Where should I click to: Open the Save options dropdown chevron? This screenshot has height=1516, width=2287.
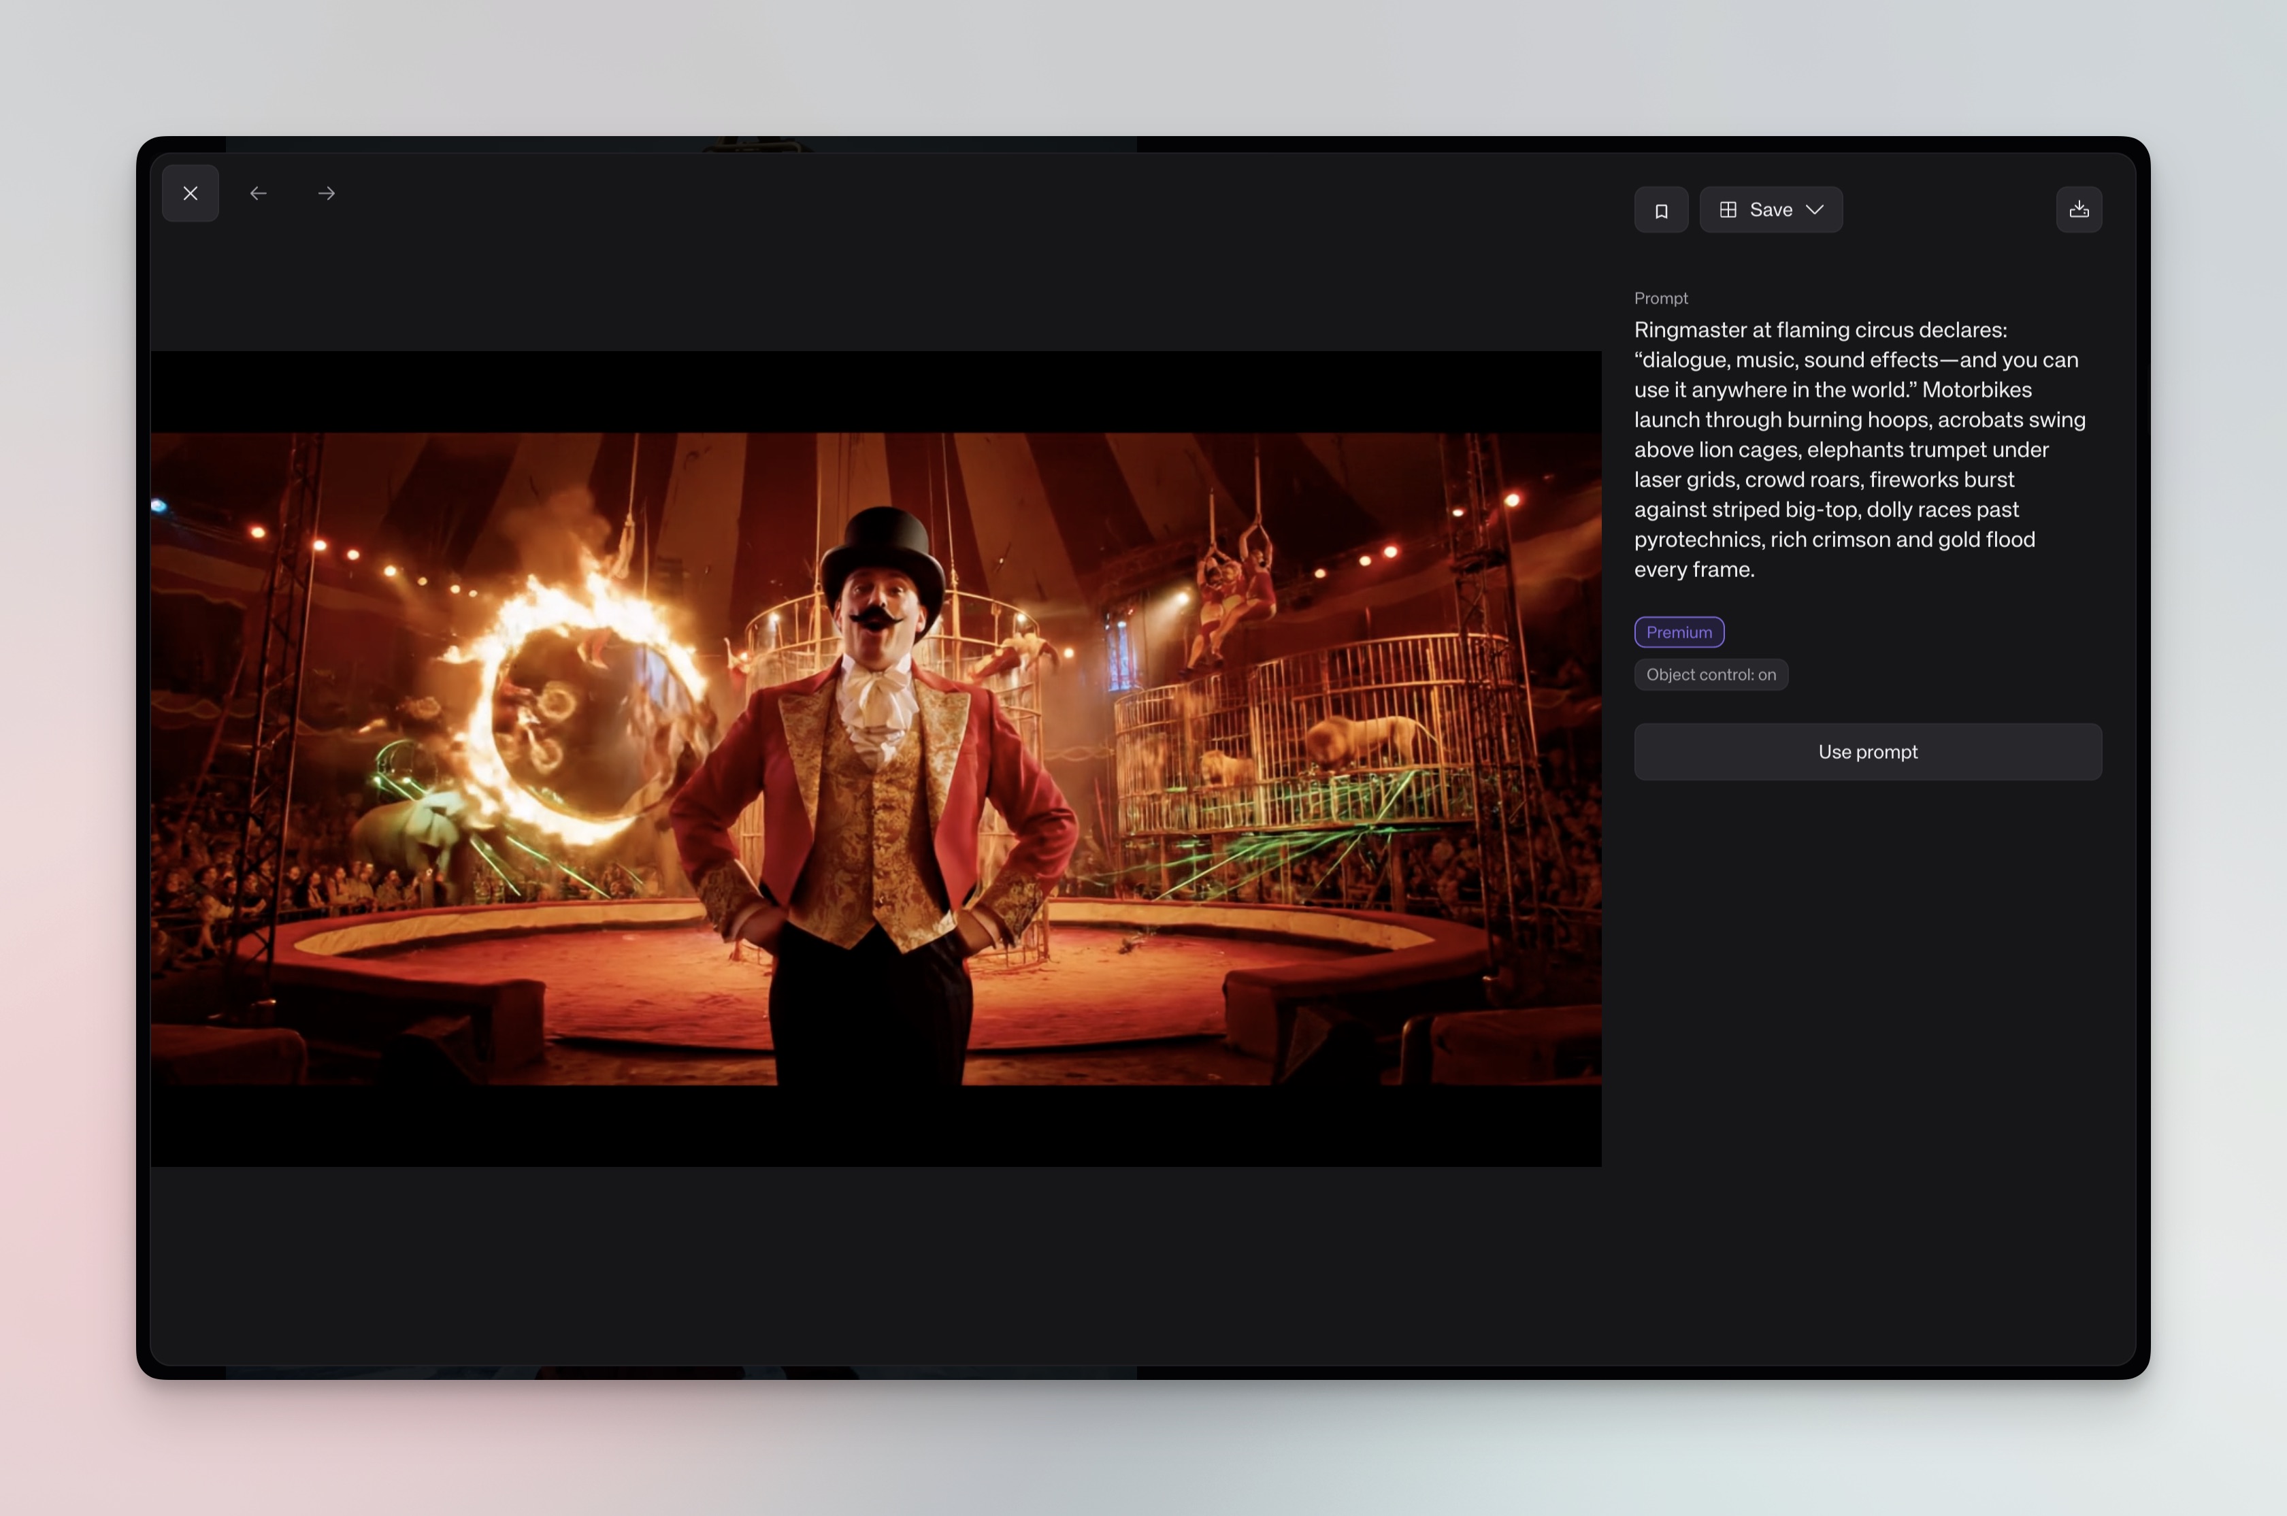point(1815,210)
